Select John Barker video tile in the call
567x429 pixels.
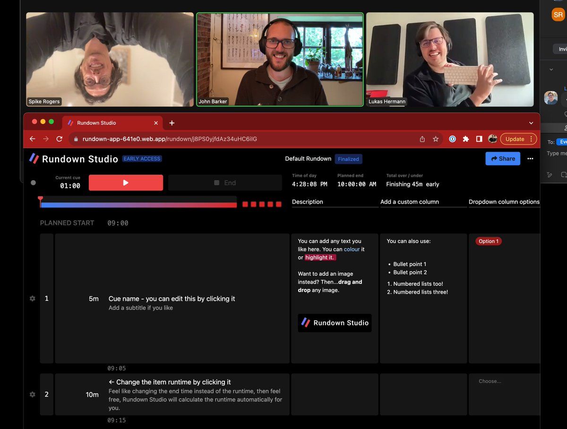280,59
